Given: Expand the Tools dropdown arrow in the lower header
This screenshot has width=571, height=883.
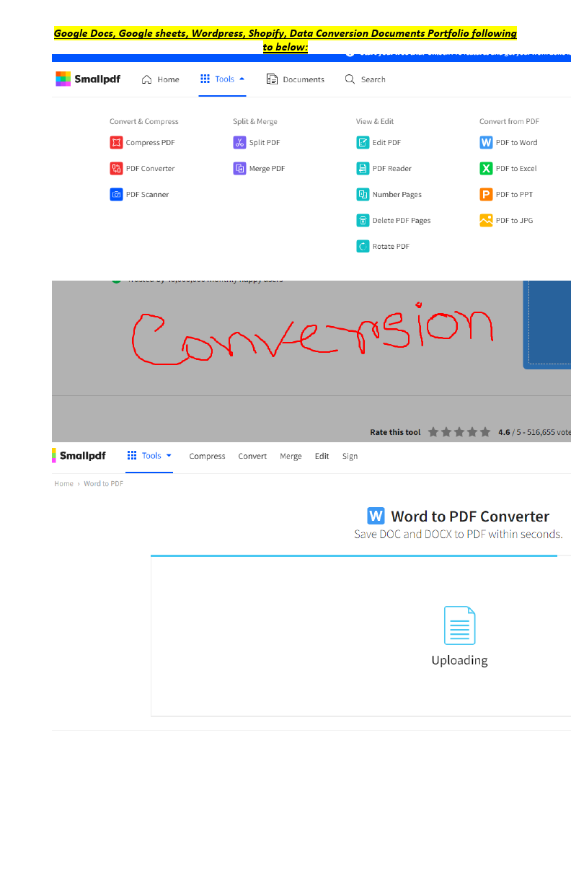Looking at the screenshot, I should point(169,455).
